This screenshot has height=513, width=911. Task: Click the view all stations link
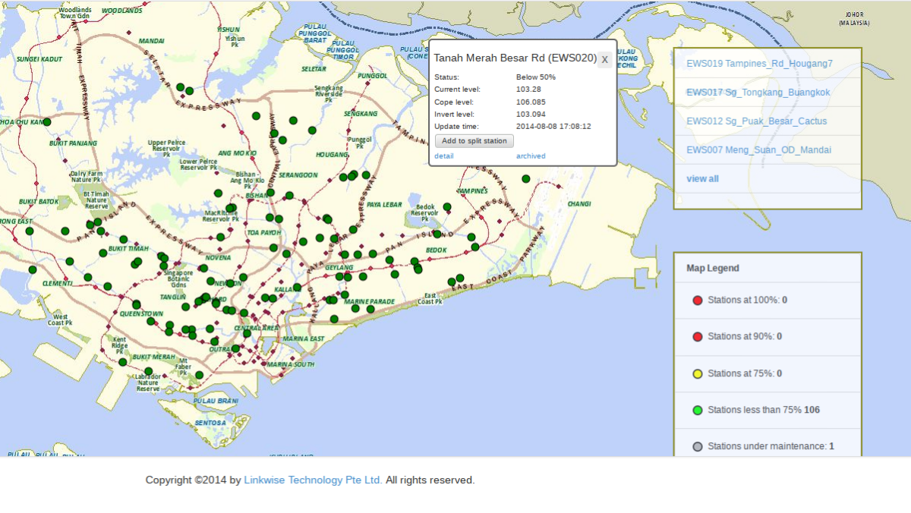[x=702, y=179]
